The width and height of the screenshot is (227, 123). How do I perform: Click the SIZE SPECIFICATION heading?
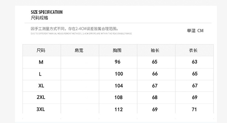click(47, 12)
